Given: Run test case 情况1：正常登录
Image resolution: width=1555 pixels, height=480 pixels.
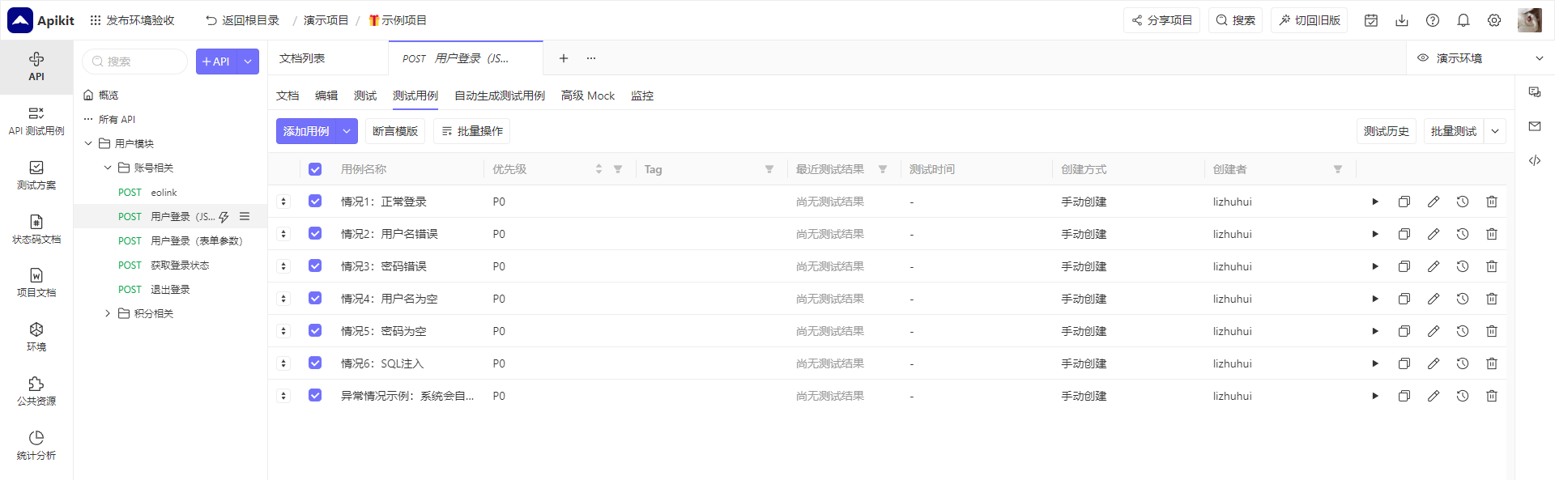Looking at the screenshot, I should point(1374,202).
